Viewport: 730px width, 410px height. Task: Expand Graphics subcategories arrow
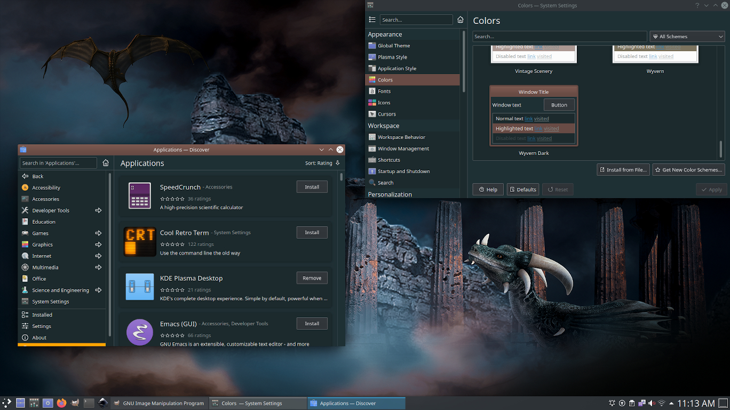click(98, 244)
